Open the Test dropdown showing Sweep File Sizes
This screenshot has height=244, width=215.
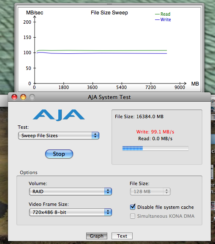59,136
